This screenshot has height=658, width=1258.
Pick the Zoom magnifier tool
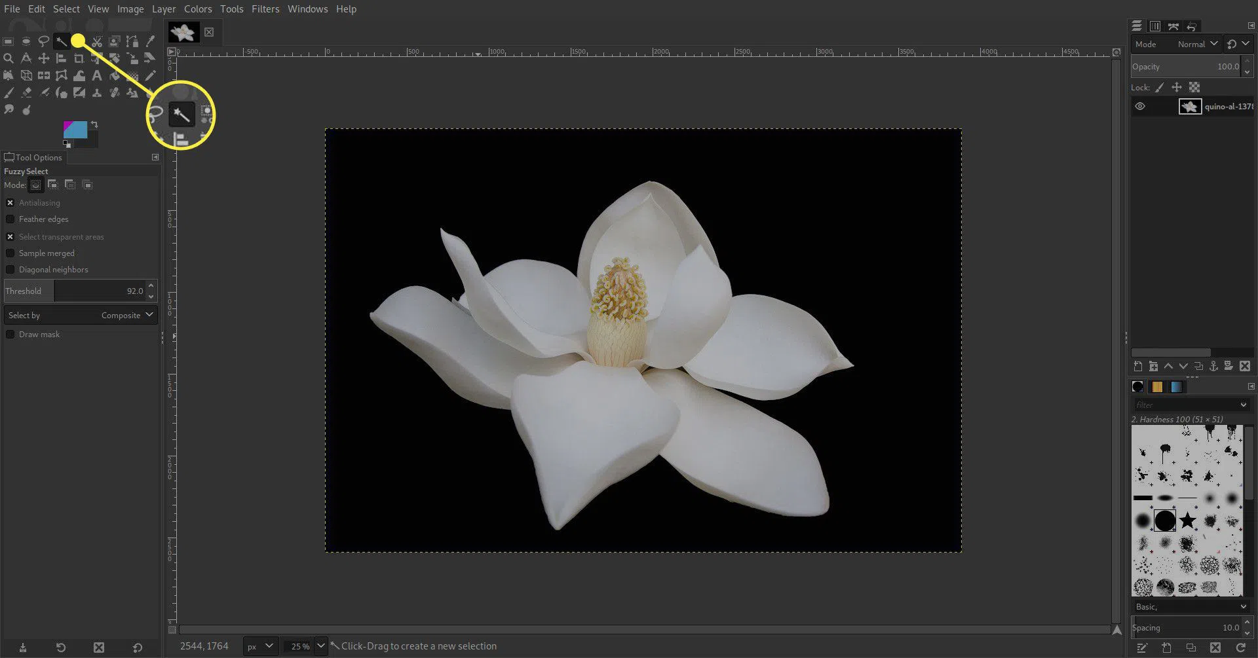pyautogui.click(x=9, y=58)
